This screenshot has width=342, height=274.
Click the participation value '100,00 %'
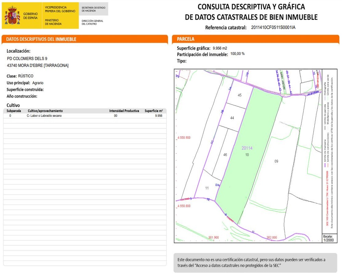(x=237, y=53)
